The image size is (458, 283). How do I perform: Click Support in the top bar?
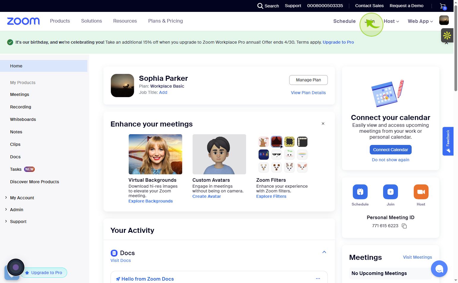[293, 6]
